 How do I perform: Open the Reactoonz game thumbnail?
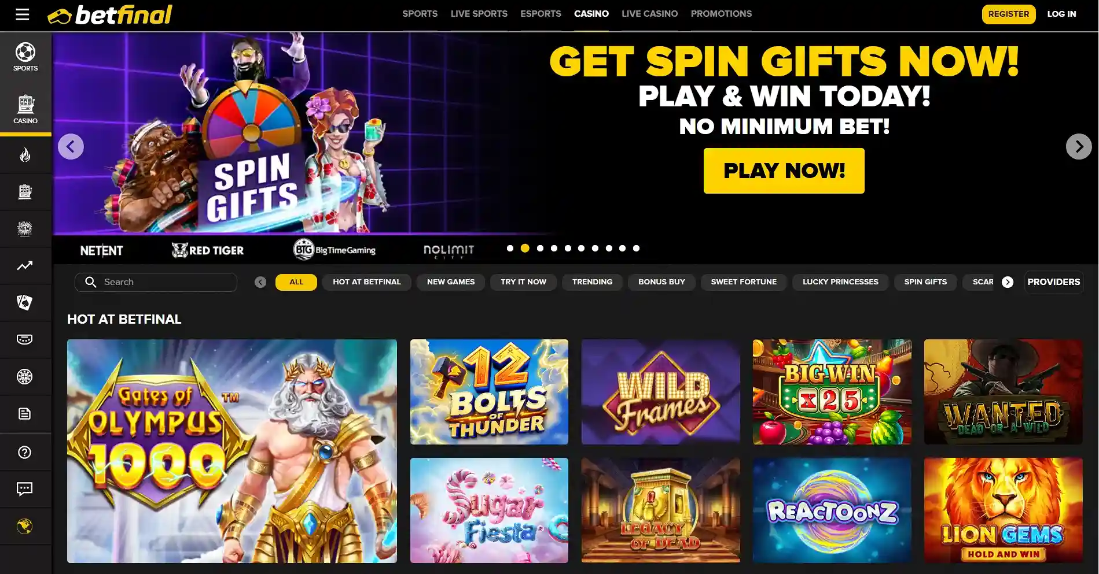tap(832, 510)
